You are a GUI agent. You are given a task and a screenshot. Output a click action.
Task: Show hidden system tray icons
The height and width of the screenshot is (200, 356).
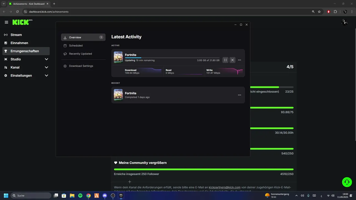[x=296, y=196]
